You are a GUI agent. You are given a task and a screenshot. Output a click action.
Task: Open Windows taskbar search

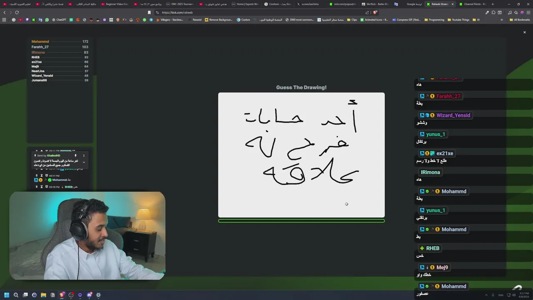coord(16,295)
